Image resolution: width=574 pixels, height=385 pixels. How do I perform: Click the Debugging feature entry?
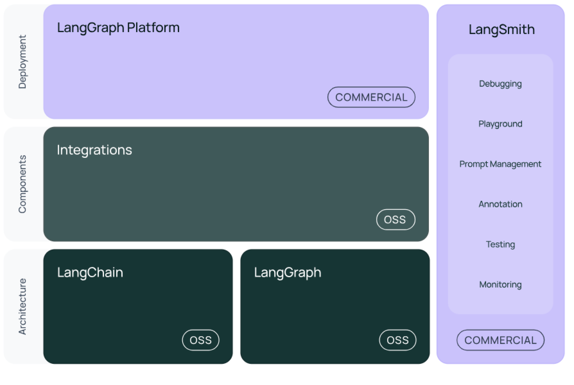pyautogui.click(x=500, y=83)
